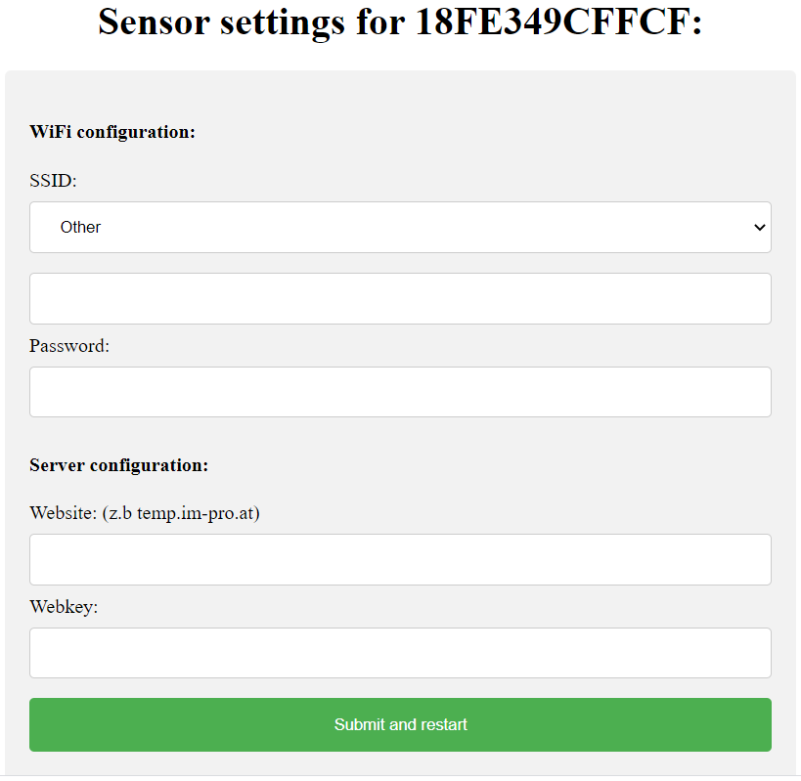
Task: Click the "WiFi configuration:" section heading
Action: [x=112, y=132]
